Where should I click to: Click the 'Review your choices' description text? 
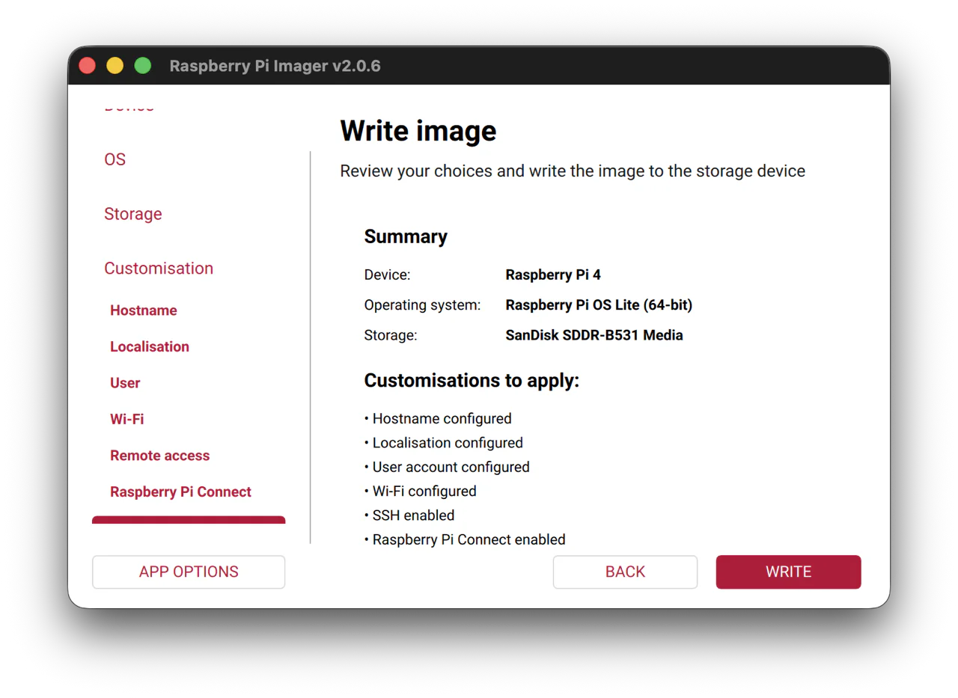(573, 171)
